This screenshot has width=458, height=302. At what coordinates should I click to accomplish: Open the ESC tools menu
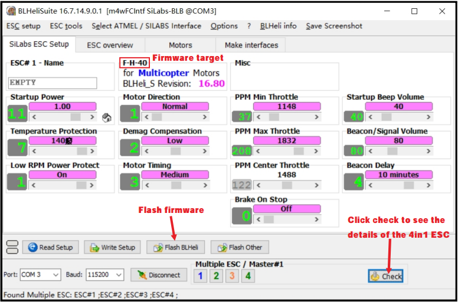point(66,26)
